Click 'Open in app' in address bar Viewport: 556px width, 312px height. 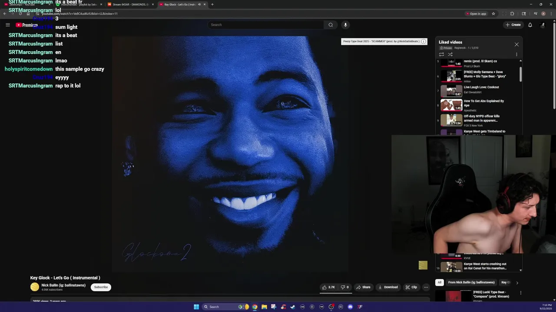tap(476, 13)
